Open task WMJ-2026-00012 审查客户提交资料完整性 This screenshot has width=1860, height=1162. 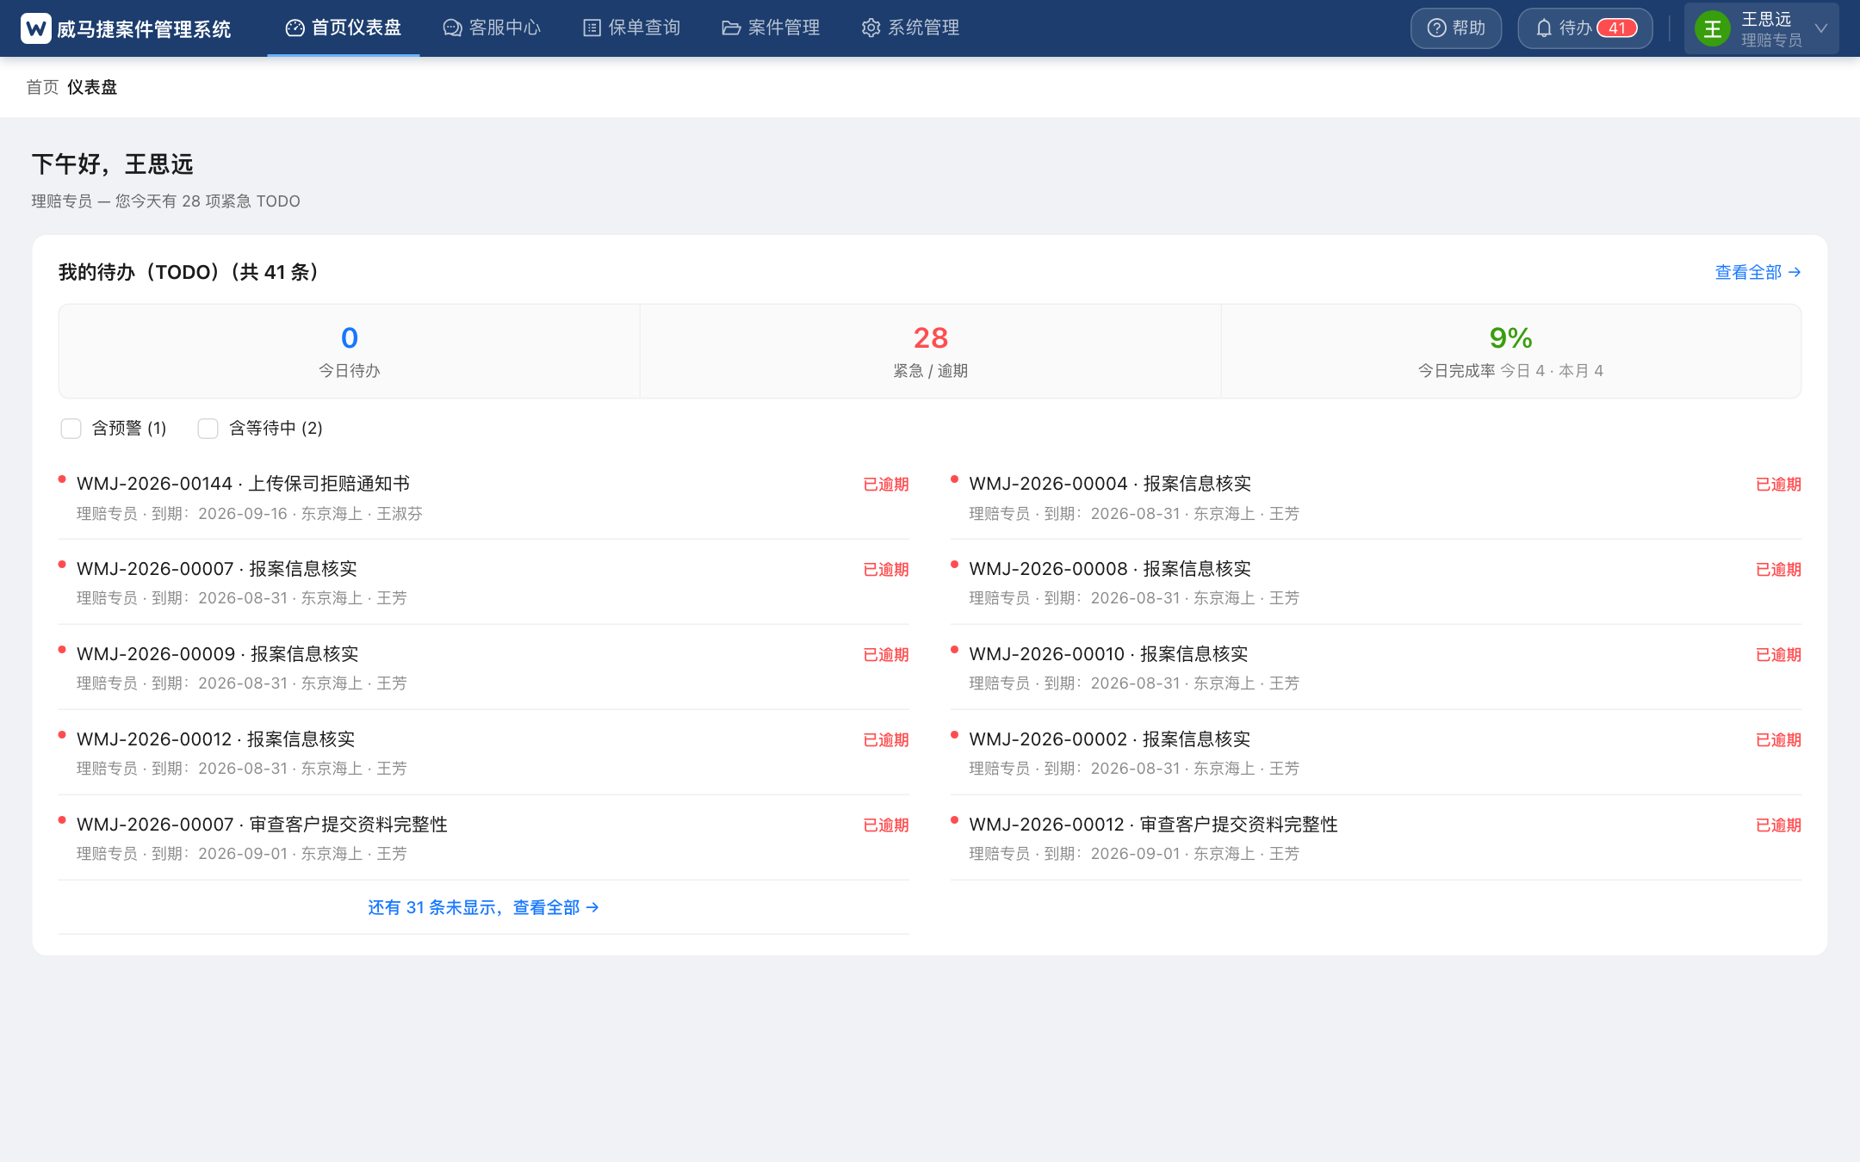point(1376,838)
